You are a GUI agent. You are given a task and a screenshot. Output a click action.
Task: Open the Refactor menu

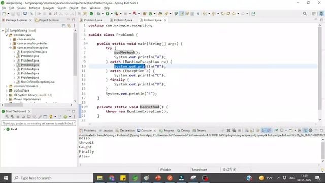[35, 8]
